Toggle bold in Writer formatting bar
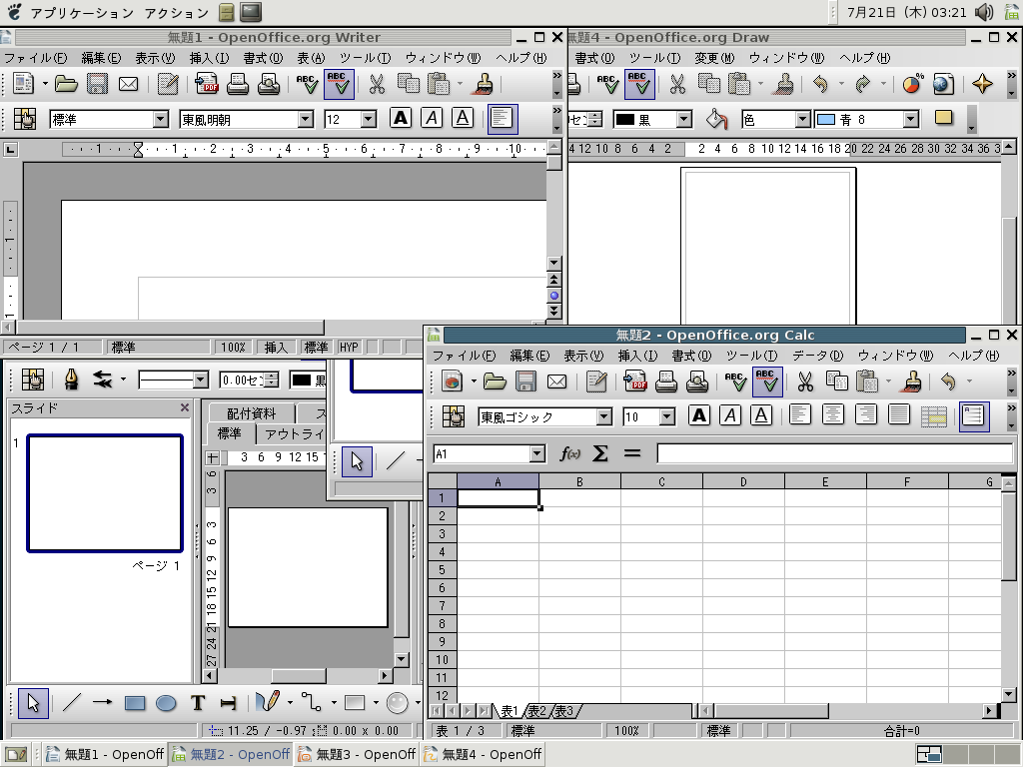The width and height of the screenshot is (1023, 767). coord(401,118)
